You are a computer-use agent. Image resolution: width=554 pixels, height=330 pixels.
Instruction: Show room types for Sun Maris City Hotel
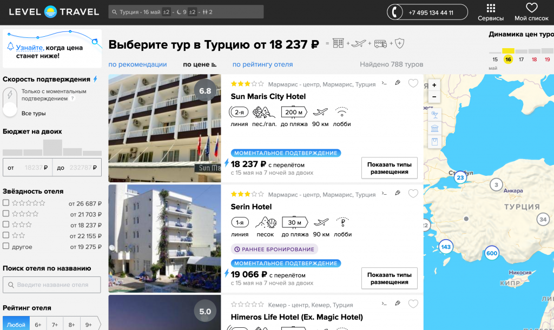click(389, 168)
